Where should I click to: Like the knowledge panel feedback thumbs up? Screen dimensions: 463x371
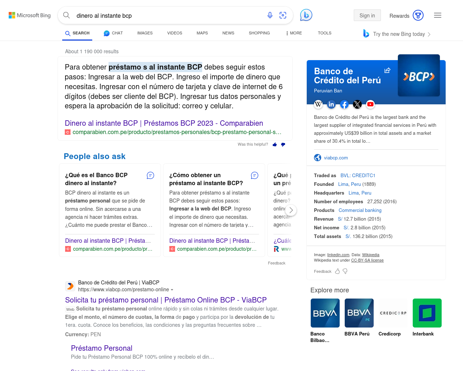[337, 271]
